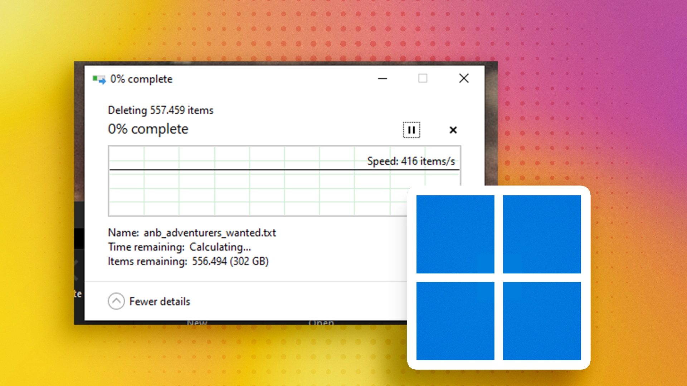Cancel the deletion with the small X
Viewport: 687px width, 386px height.
[453, 130]
